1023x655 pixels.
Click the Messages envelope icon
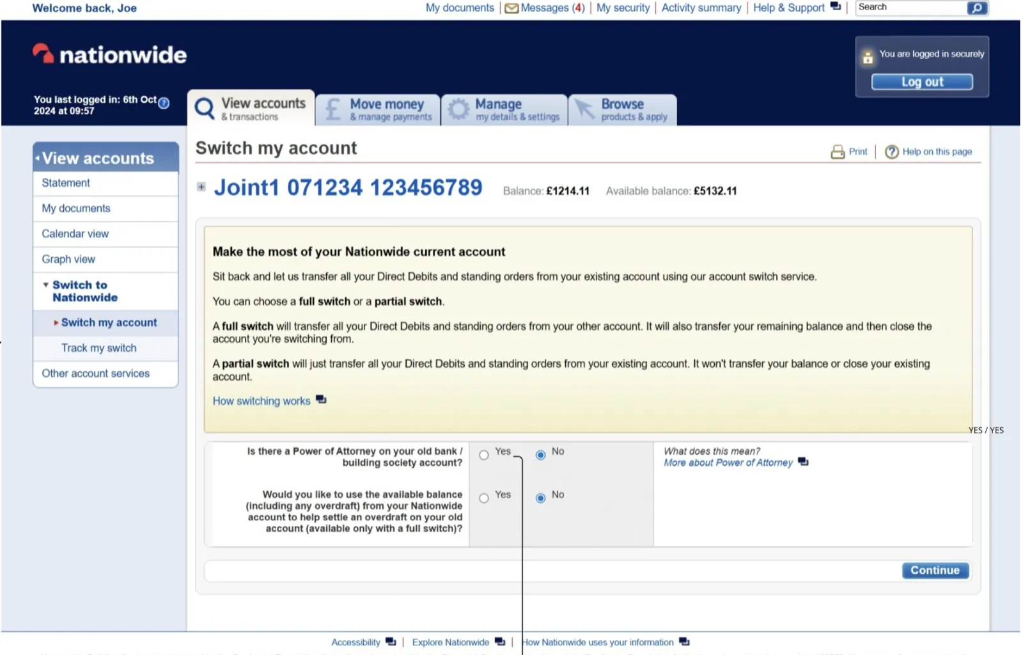click(x=511, y=8)
